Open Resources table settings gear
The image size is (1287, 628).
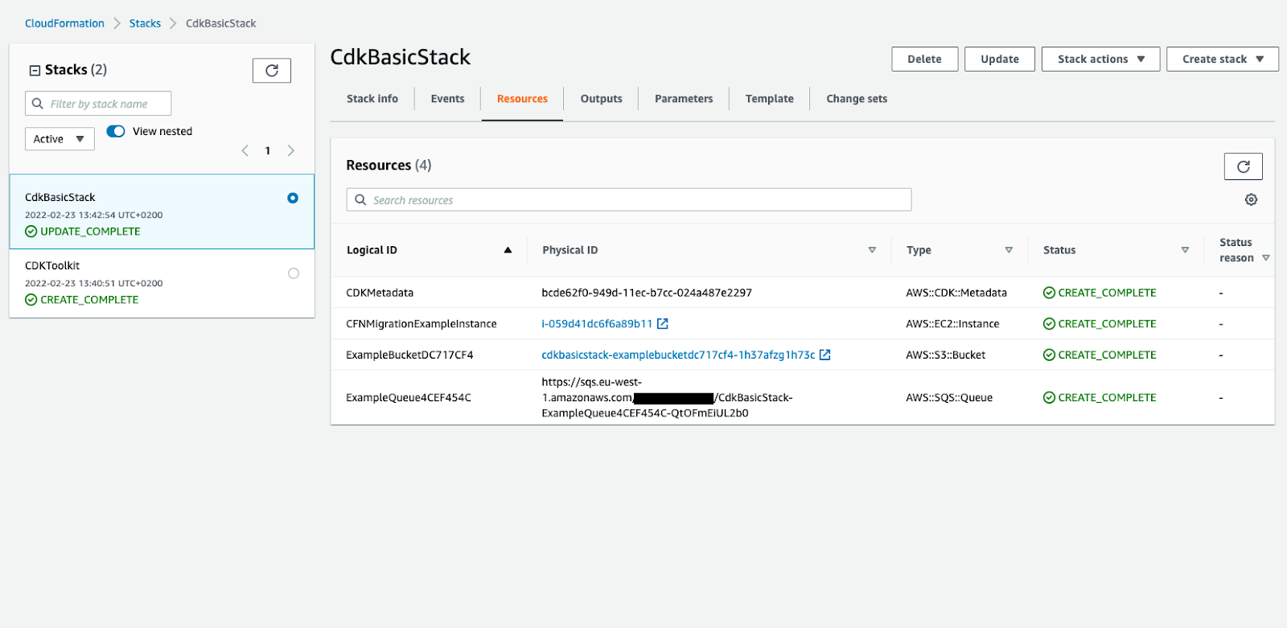click(1251, 199)
